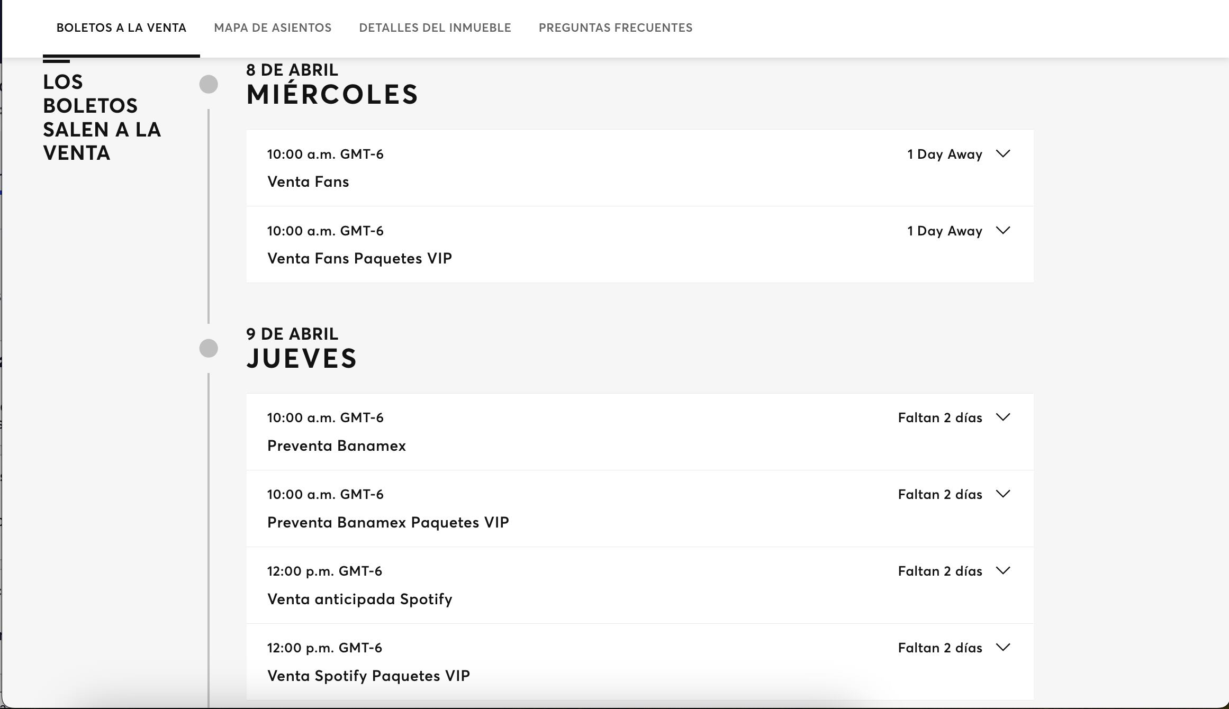
Task: Expand Venta Spotify Paquetes VIP chevron
Action: point(1003,648)
